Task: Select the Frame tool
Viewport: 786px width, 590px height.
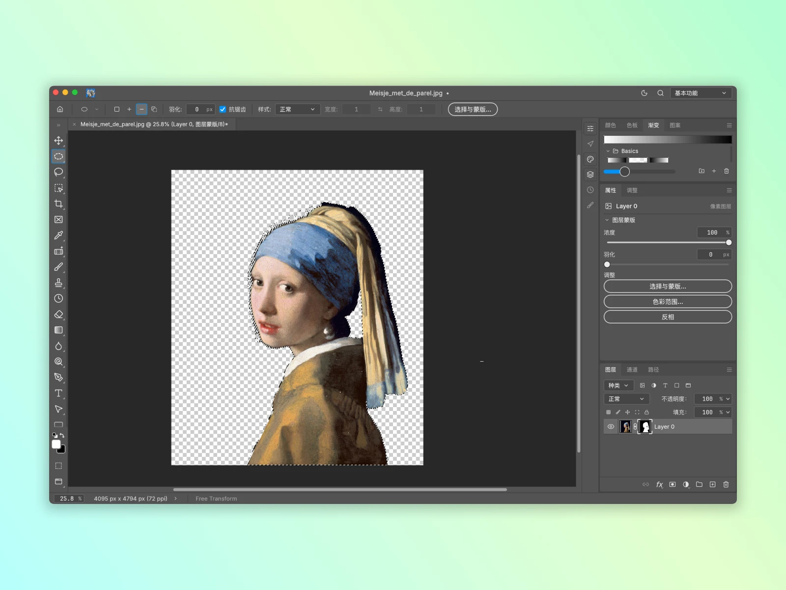Action: 58,220
